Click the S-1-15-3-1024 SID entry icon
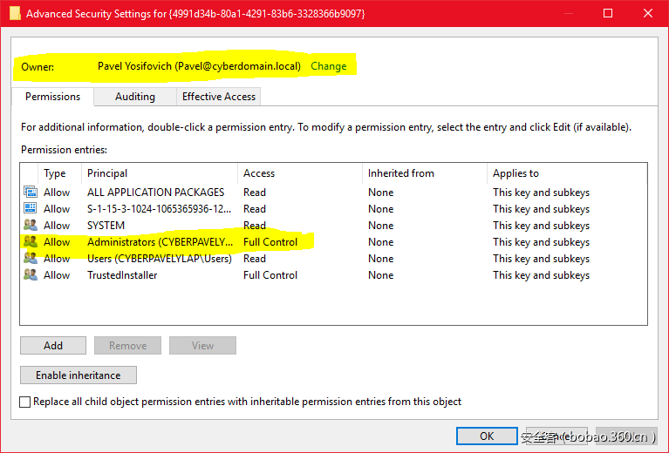Screen dimensions: 669x453 tap(31, 209)
